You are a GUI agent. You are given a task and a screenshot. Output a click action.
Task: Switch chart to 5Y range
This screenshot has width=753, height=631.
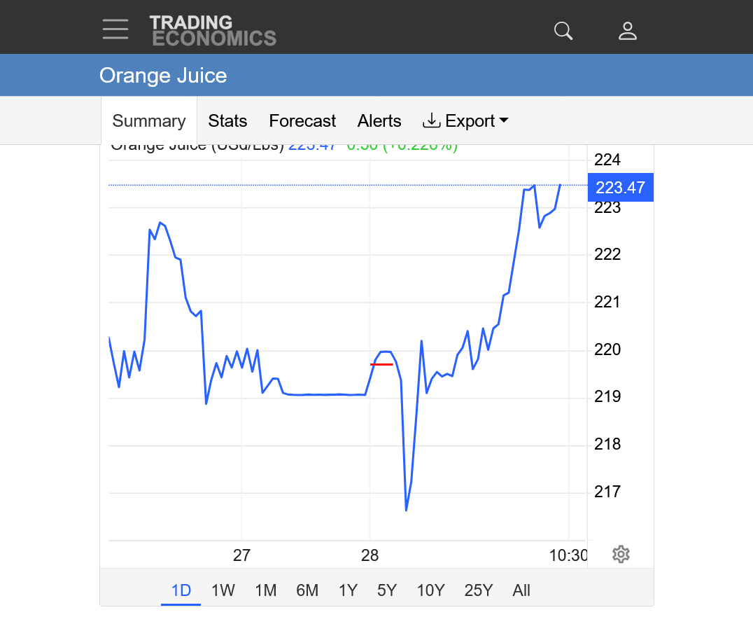(387, 590)
